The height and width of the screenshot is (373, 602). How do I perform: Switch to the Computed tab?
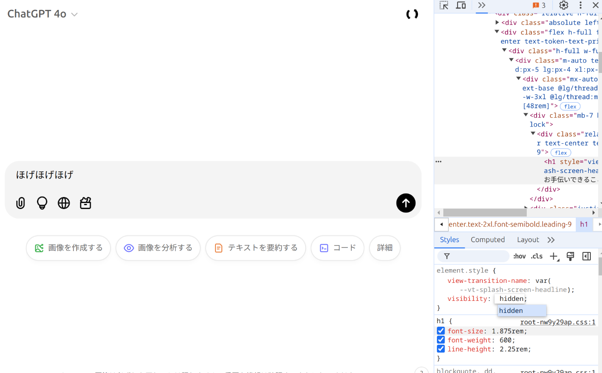(488, 240)
